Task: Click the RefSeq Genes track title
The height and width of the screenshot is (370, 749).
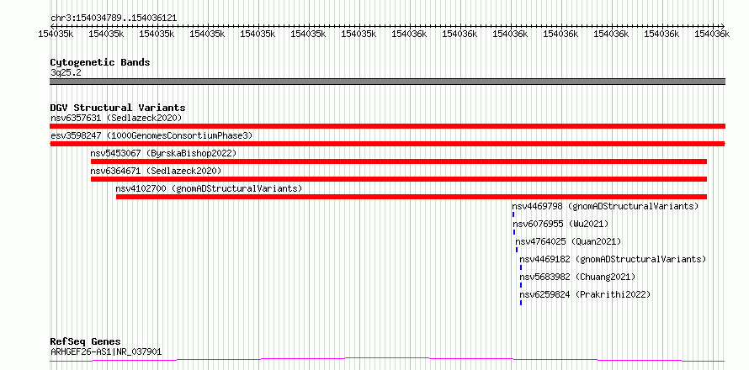Action: tap(86, 342)
